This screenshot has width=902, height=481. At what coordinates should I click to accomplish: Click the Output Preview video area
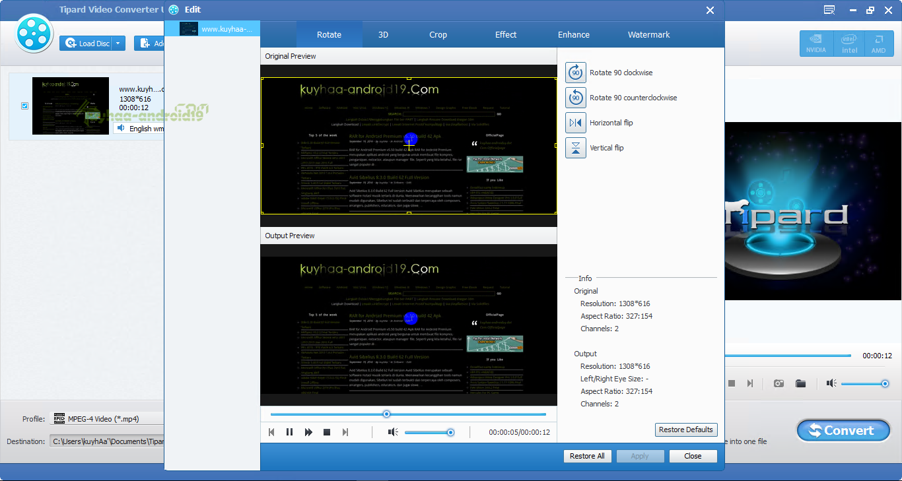pyautogui.click(x=409, y=325)
